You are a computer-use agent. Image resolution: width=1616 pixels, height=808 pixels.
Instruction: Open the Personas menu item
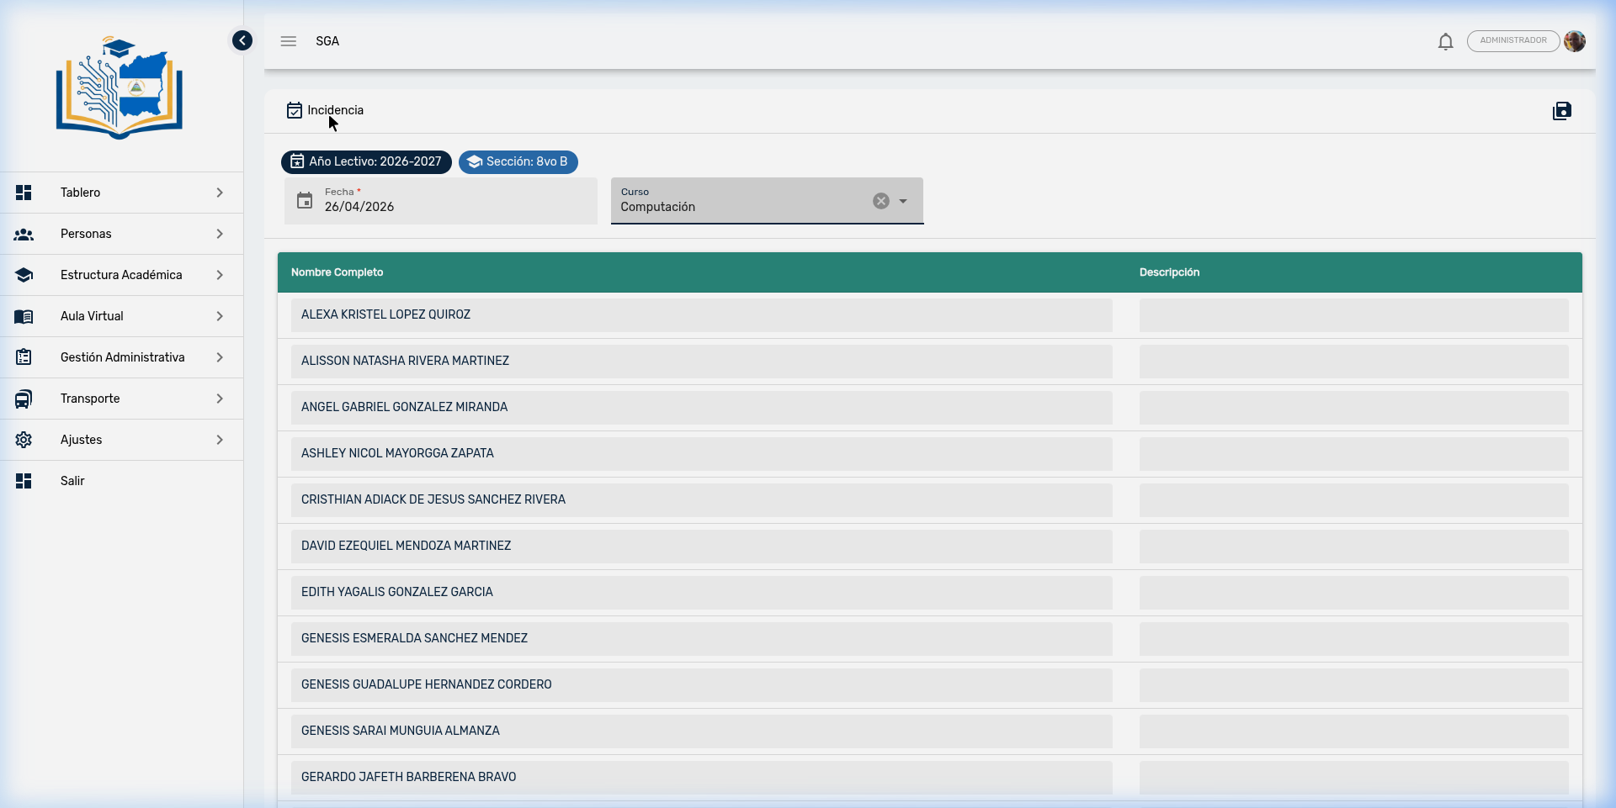point(86,234)
